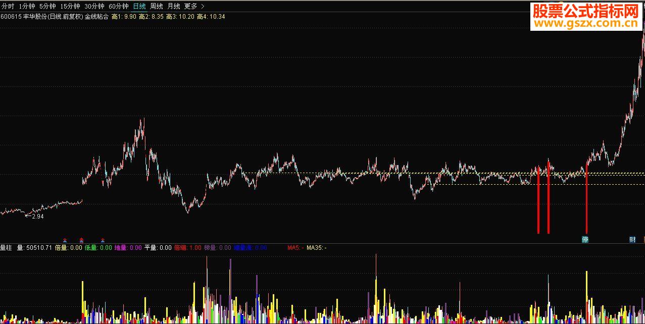Click stock title 600615 丰华股份(日线.前复权)
Screen dimensions: 645x324
(x=41, y=17)
